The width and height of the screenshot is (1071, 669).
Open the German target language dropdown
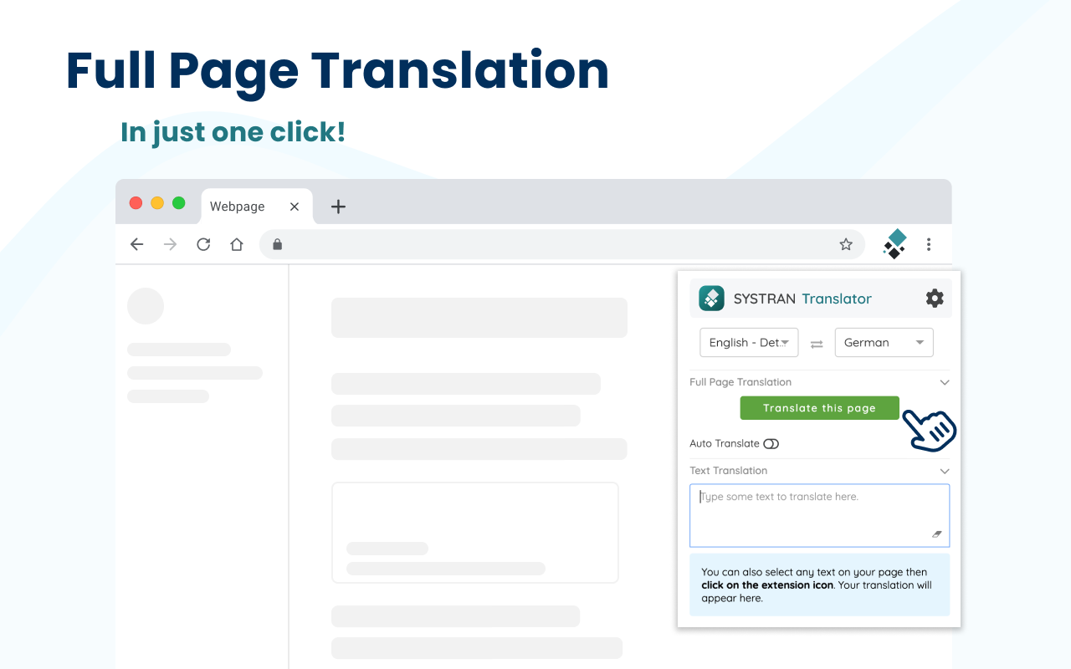coord(884,342)
